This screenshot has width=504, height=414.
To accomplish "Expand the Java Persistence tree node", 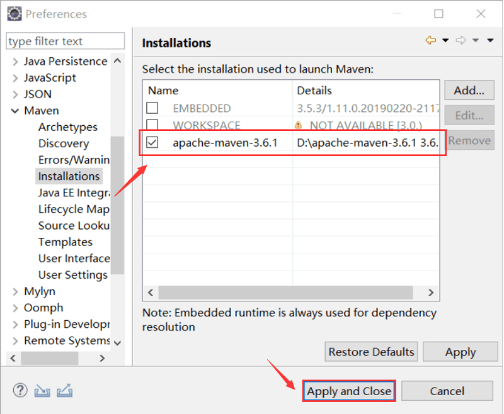I will [15, 61].
